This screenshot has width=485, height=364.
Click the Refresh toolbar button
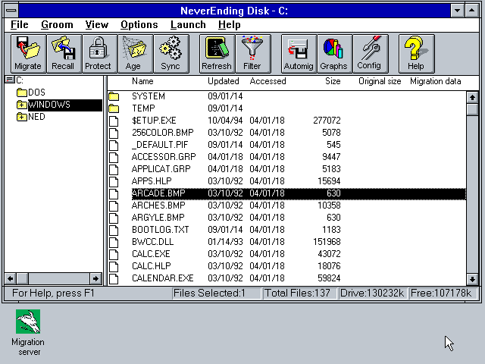coord(217,54)
